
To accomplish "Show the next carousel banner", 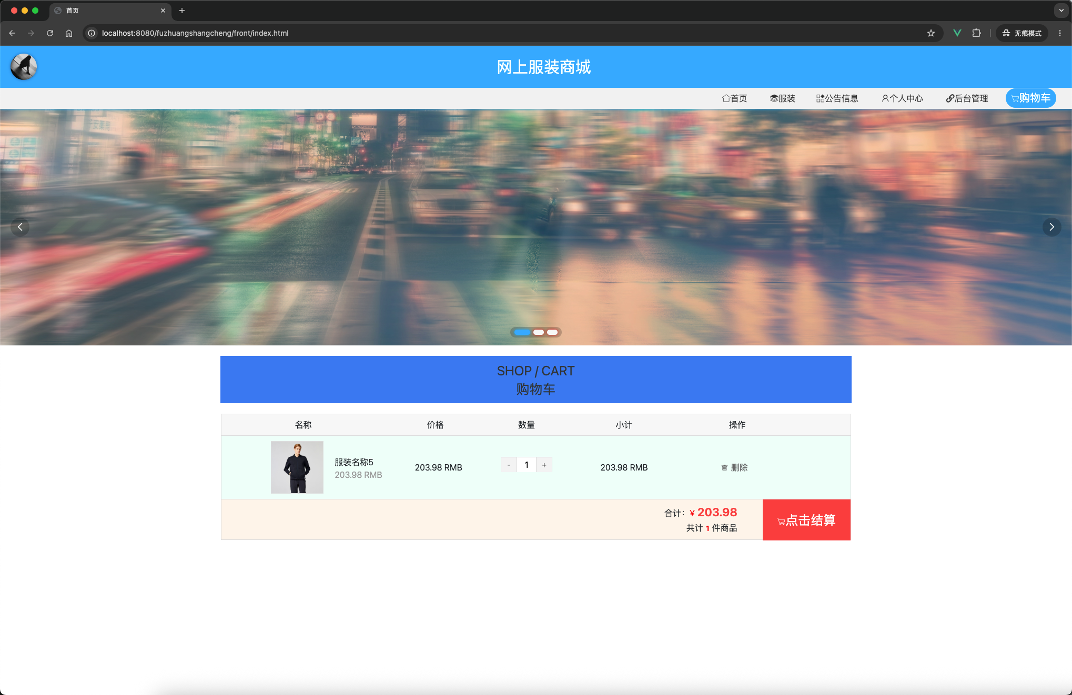I will tap(1052, 227).
